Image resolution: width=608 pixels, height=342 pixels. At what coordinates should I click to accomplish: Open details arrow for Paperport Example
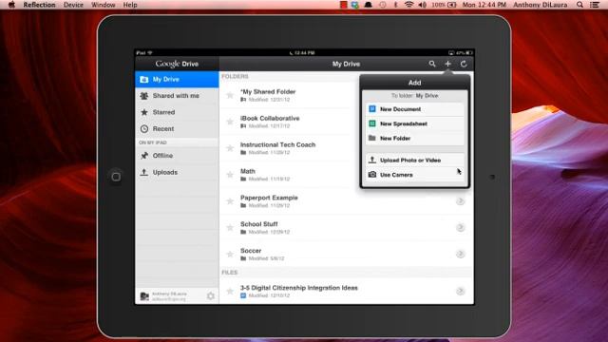460,201
